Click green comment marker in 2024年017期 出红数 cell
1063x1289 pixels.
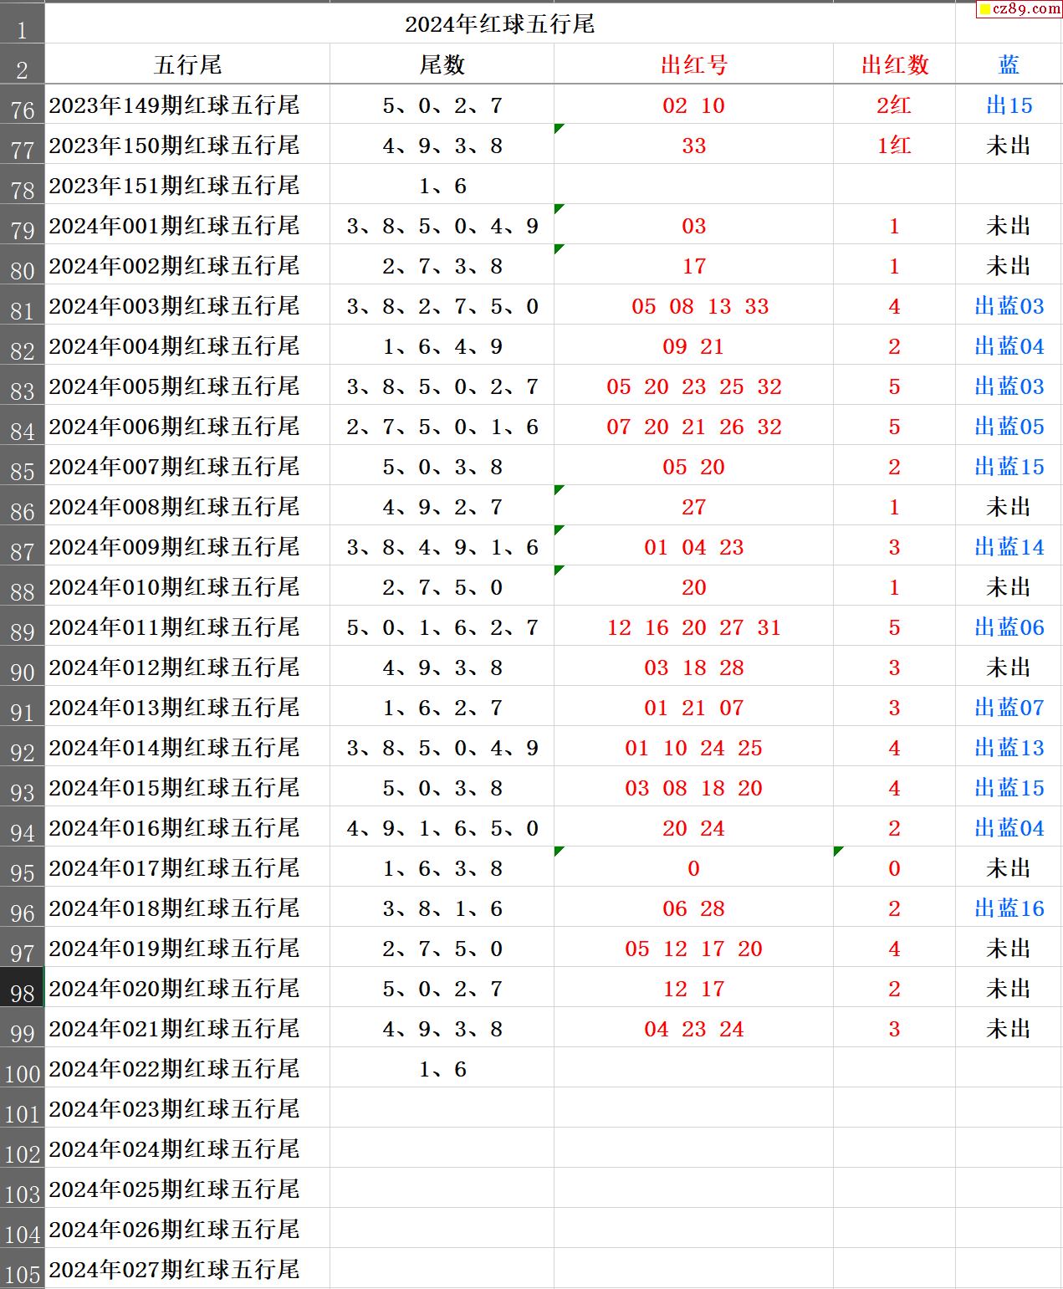click(838, 851)
